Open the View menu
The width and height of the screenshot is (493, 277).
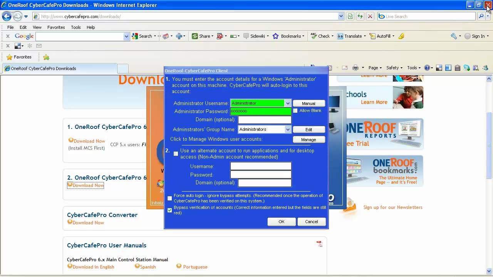coord(37,27)
